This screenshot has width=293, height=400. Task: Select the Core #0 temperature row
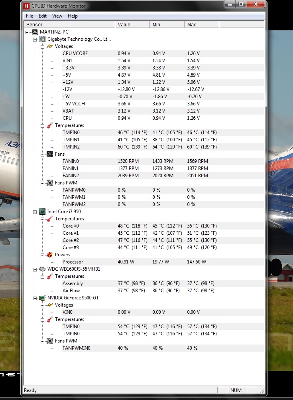pyautogui.click(x=163, y=226)
